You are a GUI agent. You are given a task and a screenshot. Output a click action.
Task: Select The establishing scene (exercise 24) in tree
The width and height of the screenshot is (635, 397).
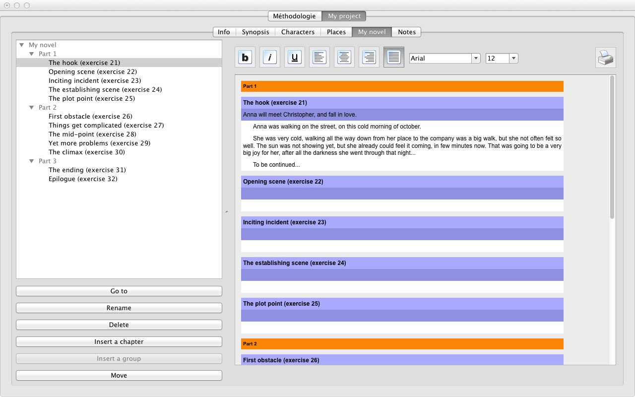(105, 89)
